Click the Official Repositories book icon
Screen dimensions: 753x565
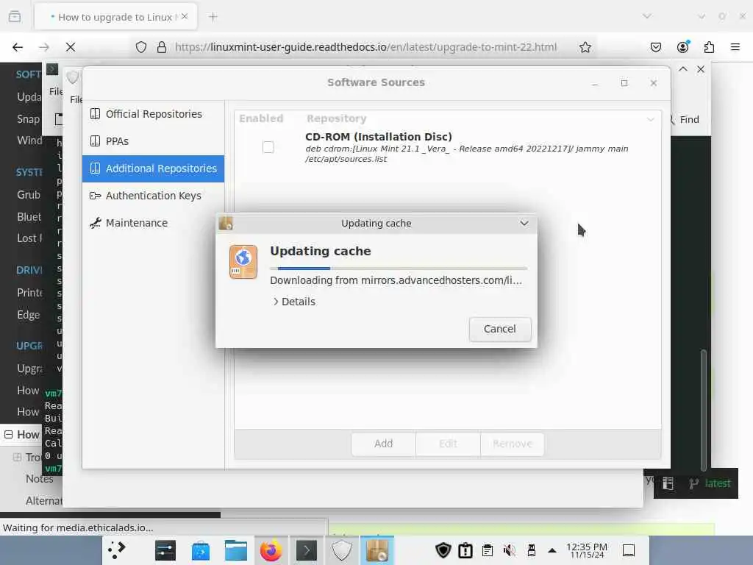coord(95,114)
